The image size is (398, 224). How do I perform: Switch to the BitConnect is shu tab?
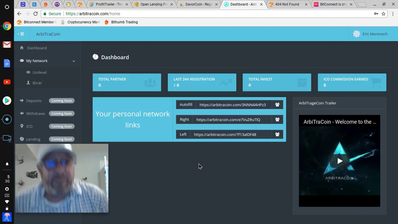332,4
